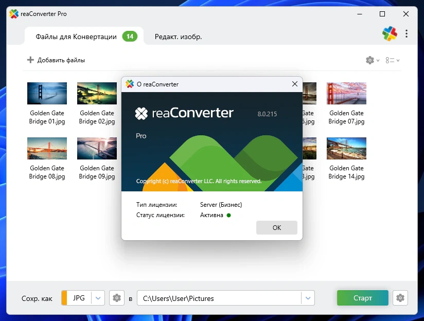The height and width of the screenshot is (321, 424).
Task: Click the plus icon to add files
Action: click(x=30, y=60)
